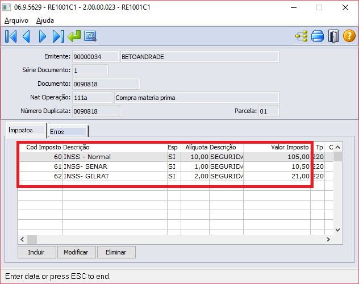Open the Arquivo menu

point(16,20)
